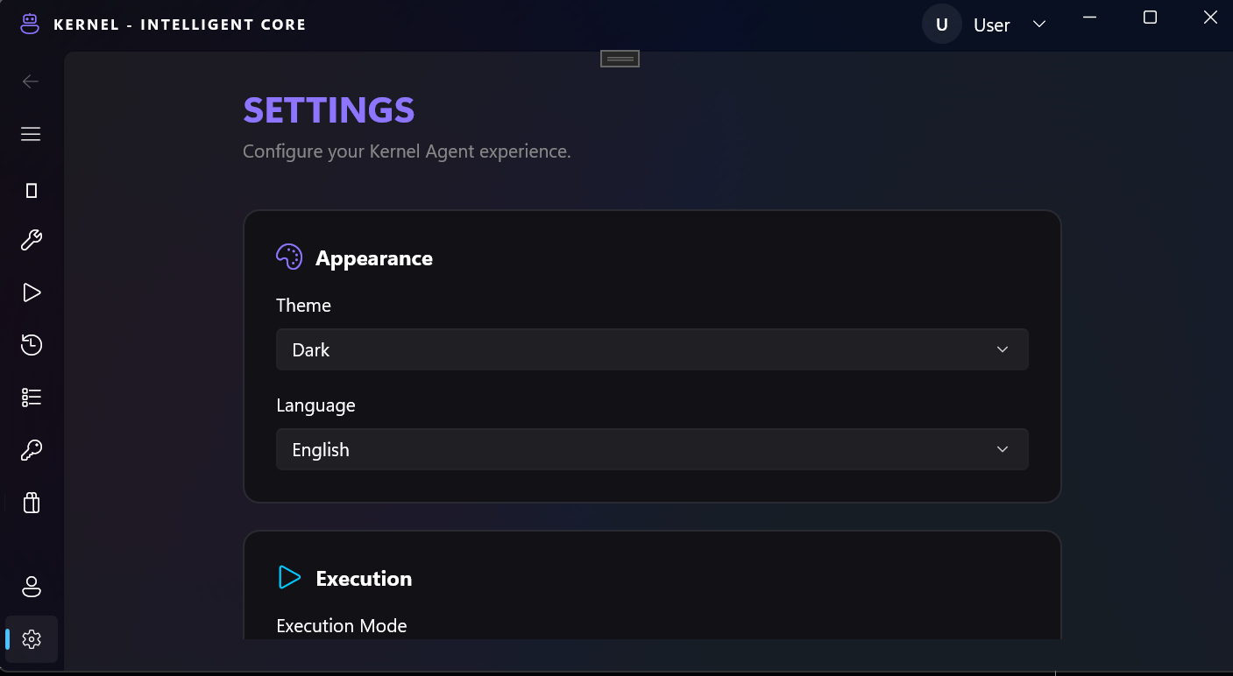Screen dimensions: 1233x676
Task: Click the U avatar circle
Action: (x=942, y=25)
